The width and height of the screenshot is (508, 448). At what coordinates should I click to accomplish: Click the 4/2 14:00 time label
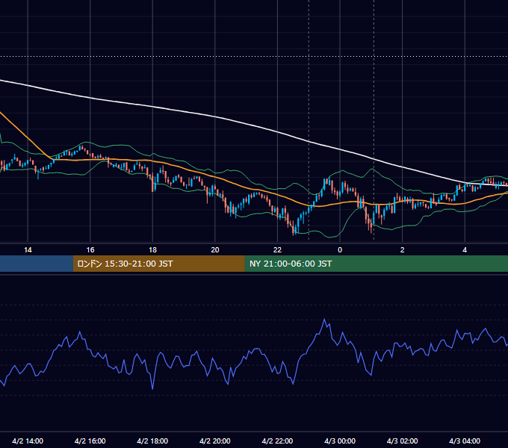tap(28, 441)
